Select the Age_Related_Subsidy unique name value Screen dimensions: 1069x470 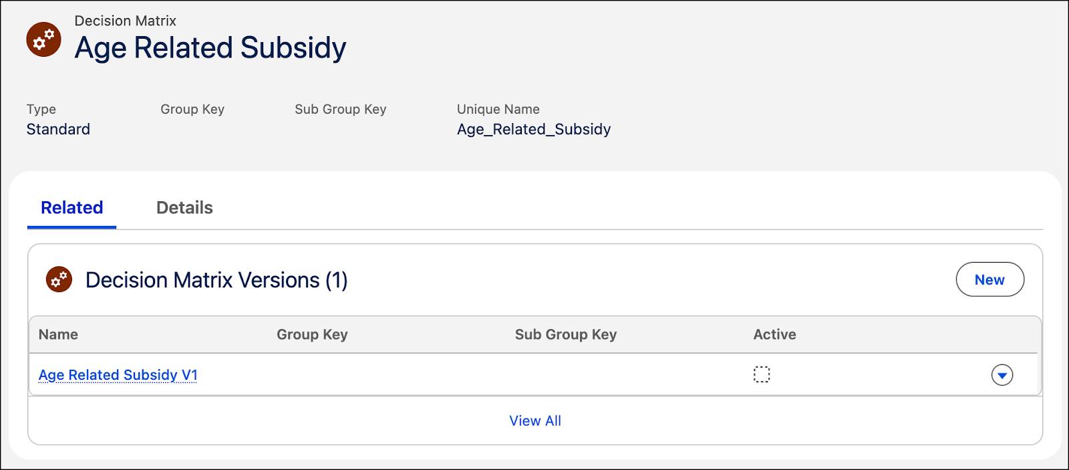[533, 129]
